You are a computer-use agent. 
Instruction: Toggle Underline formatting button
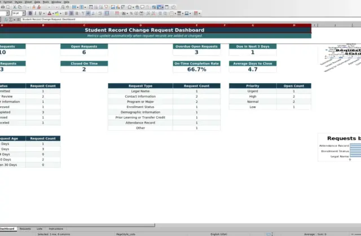coord(40,13)
